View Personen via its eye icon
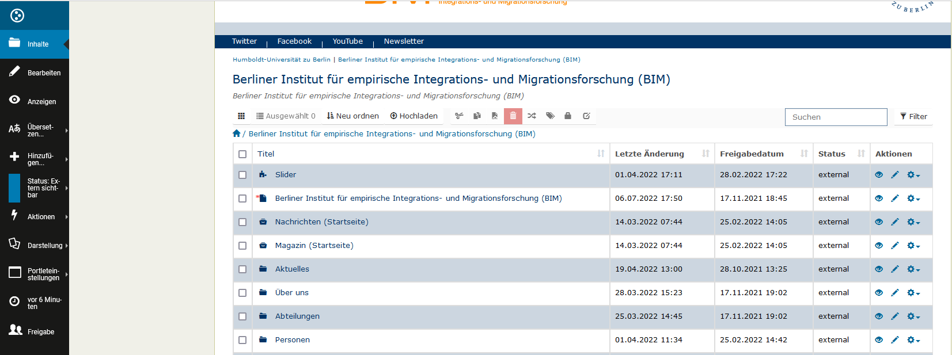 click(879, 340)
